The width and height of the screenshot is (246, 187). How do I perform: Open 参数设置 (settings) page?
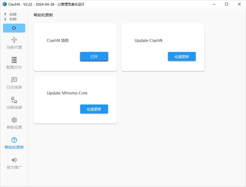point(14,122)
